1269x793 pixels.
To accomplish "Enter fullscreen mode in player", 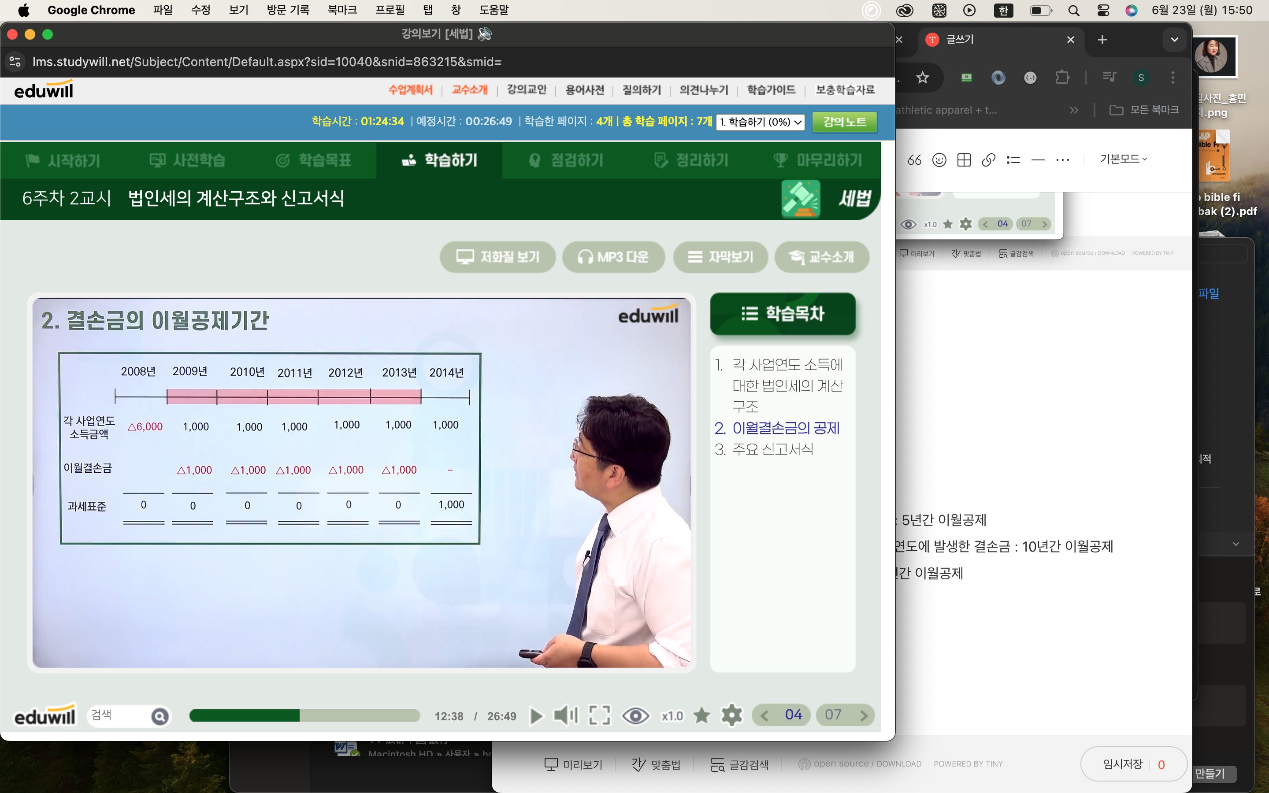I will [x=599, y=715].
